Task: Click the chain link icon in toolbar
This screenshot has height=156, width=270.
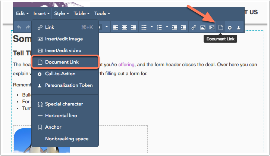Action: click(x=194, y=27)
